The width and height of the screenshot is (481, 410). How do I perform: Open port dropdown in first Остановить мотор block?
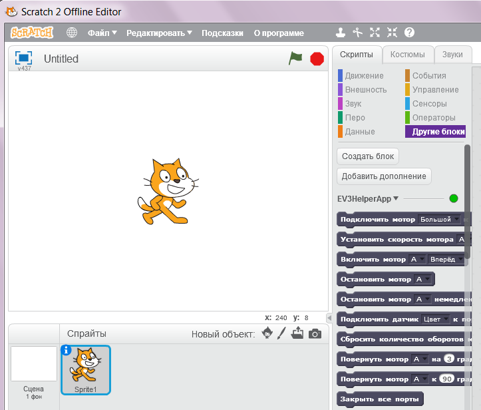coord(422,280)
